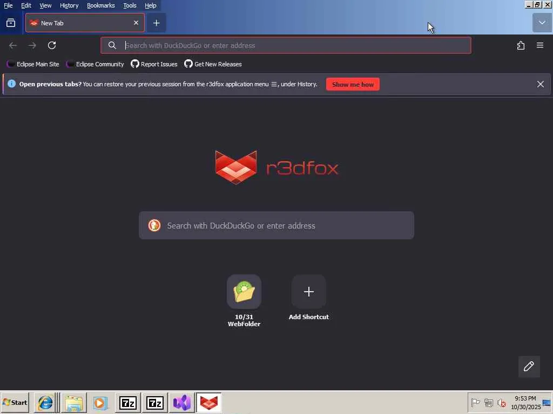The width and height of the screenshot is (553, 414).
Task: Open Windows Media Player from taskbar
Action: (x=100, y=403)
